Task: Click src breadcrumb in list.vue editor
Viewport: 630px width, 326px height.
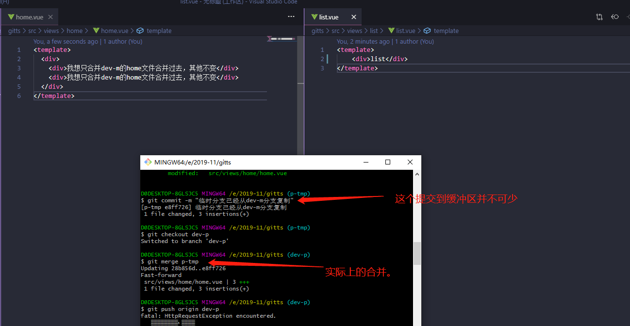Action: tap(335, 31)
